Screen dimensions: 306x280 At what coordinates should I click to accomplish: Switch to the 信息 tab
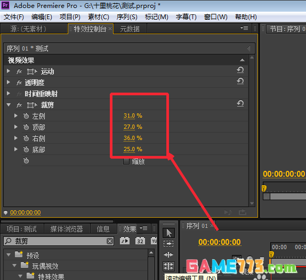click(103, 229)
